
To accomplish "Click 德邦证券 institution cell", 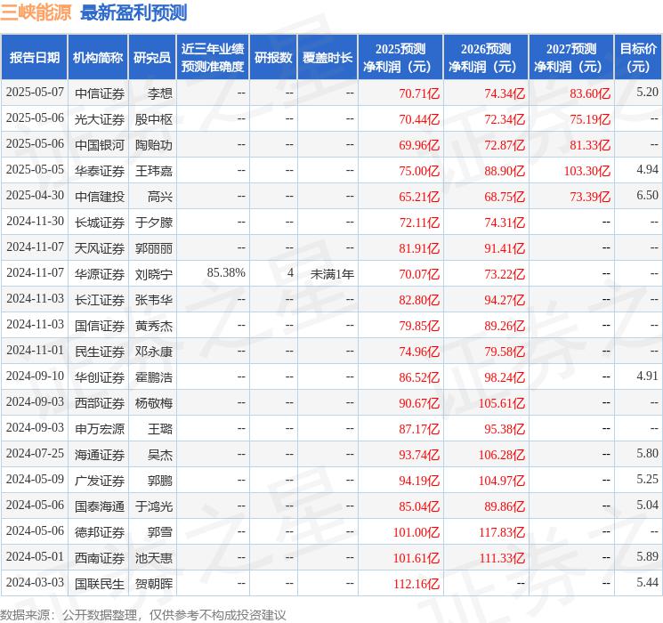I will pyautogui.click(x=100, y=532).
